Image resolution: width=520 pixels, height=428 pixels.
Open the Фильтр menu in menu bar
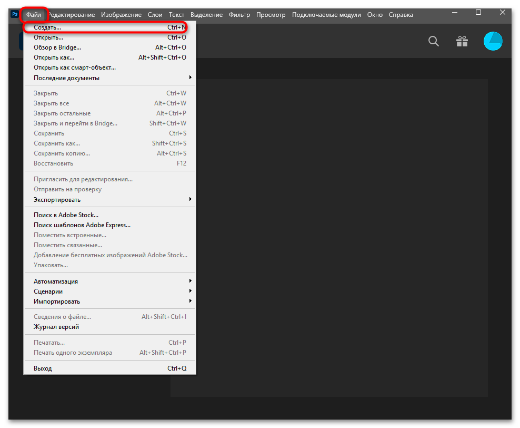(x=239, y=15)
